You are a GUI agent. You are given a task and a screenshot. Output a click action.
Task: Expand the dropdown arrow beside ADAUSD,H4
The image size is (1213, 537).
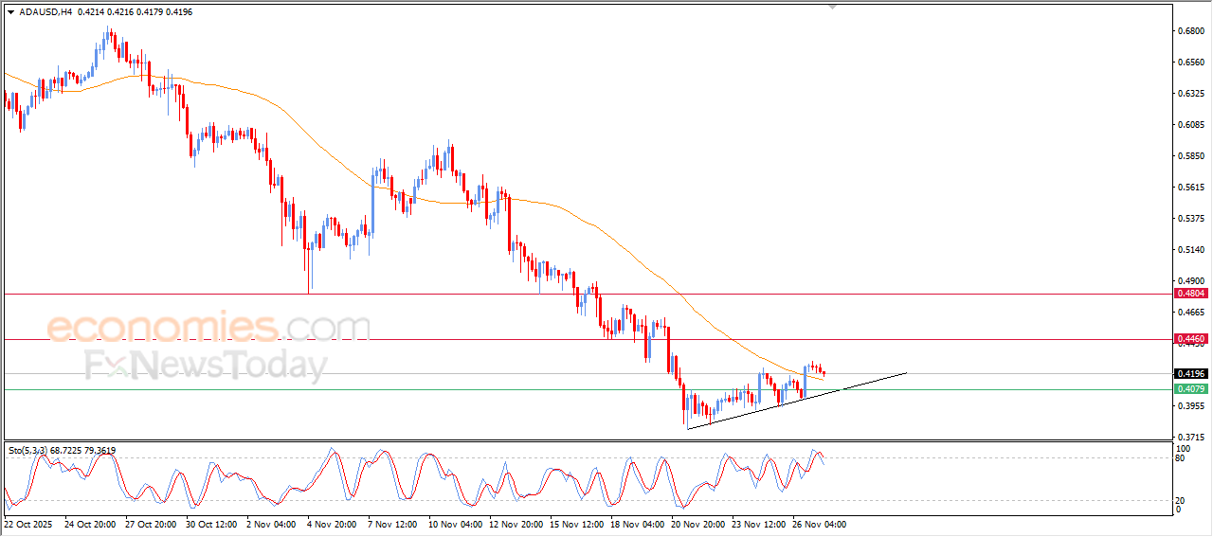(x=10, y=12)
